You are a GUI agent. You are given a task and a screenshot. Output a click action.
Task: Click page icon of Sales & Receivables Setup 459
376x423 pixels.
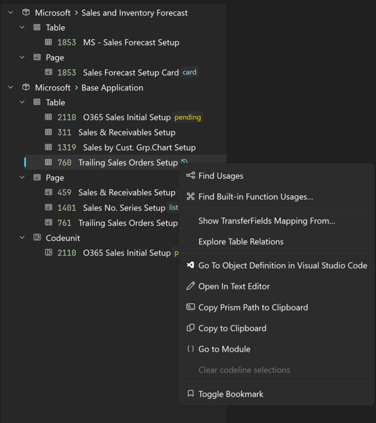48,192
